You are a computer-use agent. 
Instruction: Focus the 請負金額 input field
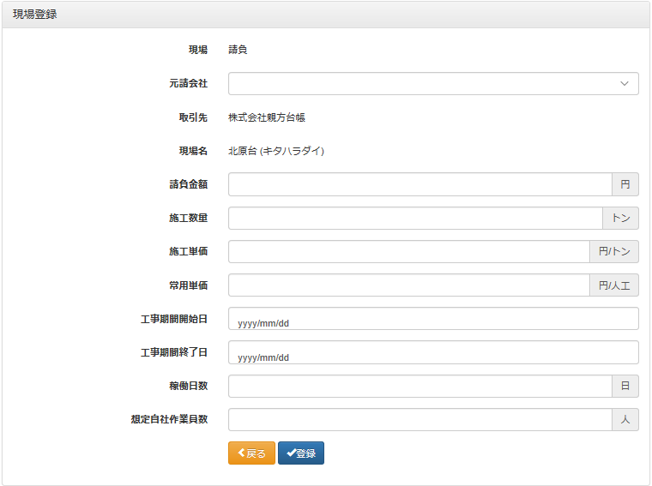(x=420, y=184)
